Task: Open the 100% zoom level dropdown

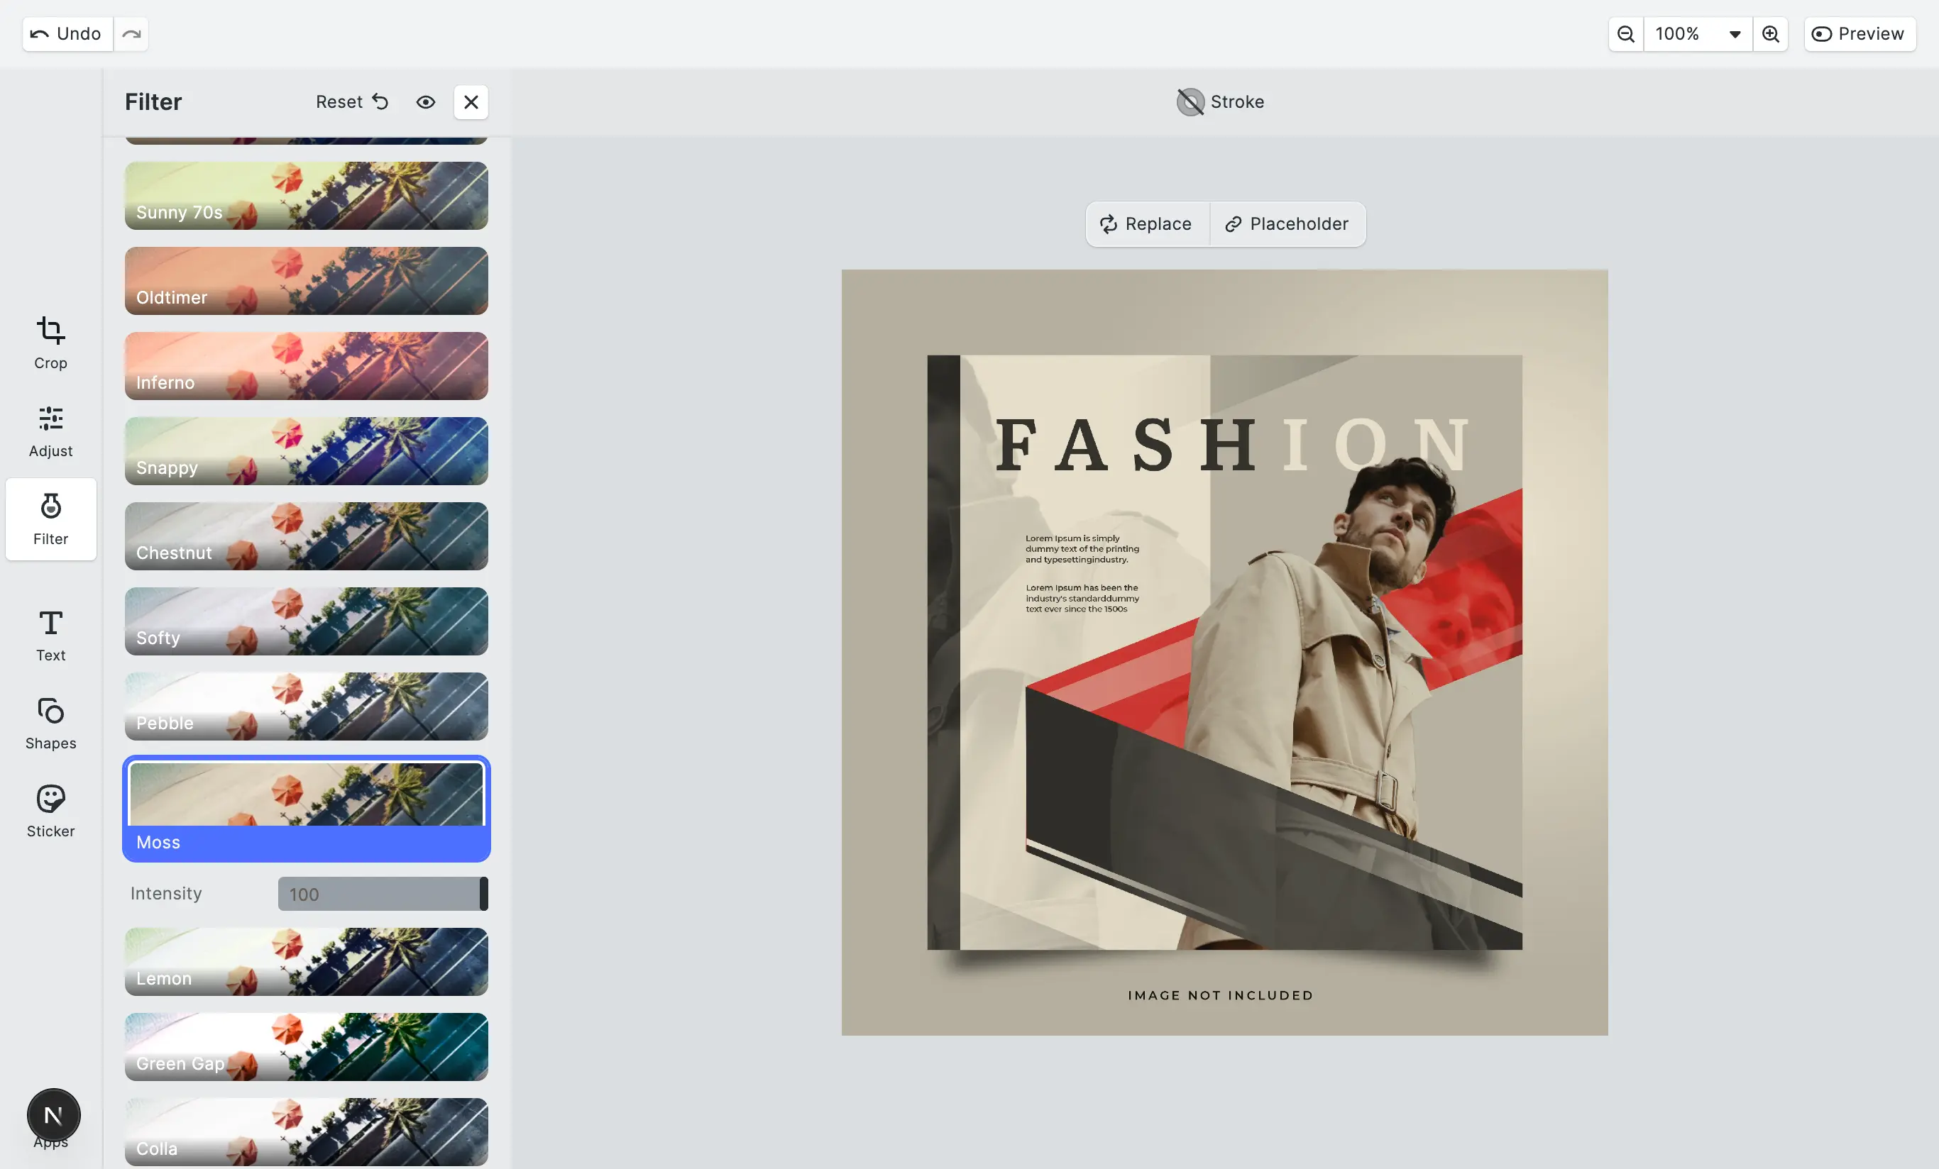Action: (x=1698, y=34)
